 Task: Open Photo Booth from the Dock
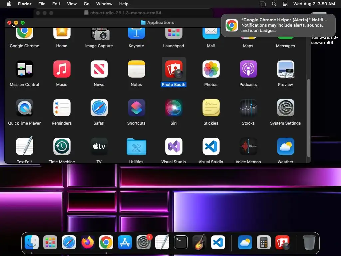tap(282, 242)
